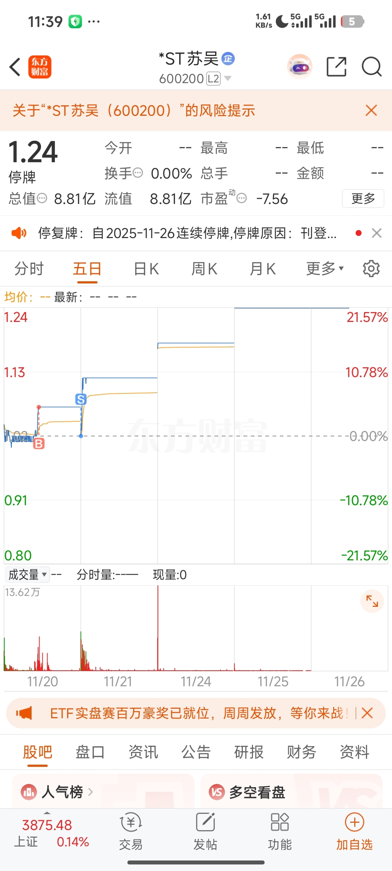Open the 功能 functions icon
The height and width of the screenshot is (871, 392).
(x=280, y=832)
